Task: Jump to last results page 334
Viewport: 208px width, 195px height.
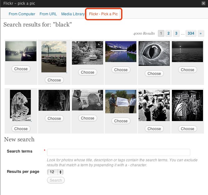Action: pyautogui.click(x=191, y=33)
